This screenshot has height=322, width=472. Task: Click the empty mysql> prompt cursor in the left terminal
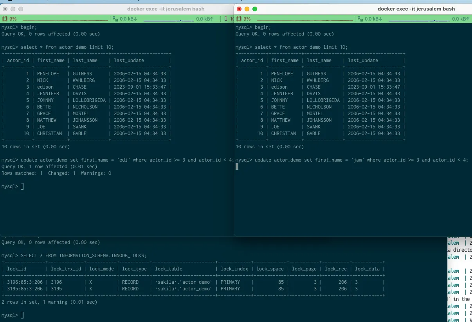tap(22, 187)
